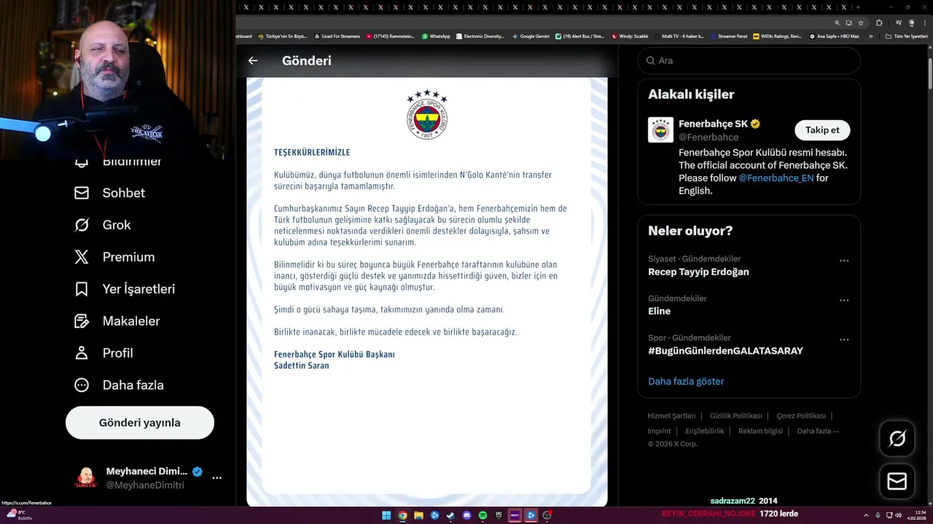Open the floating Grok button
The image size is (933, 524).
[897, 438]
